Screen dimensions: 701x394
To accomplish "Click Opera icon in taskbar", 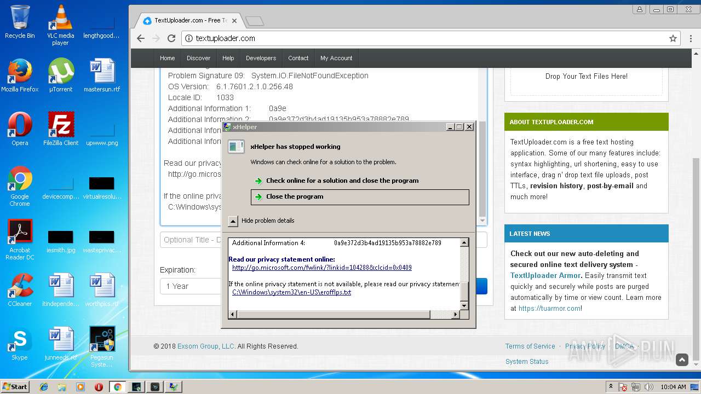I will click(x=99, y=387).
